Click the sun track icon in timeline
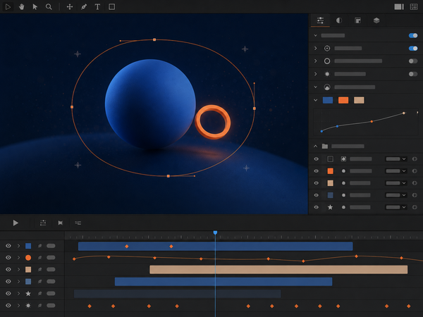Screen dimensions: 423x317 tap(28, 306)
